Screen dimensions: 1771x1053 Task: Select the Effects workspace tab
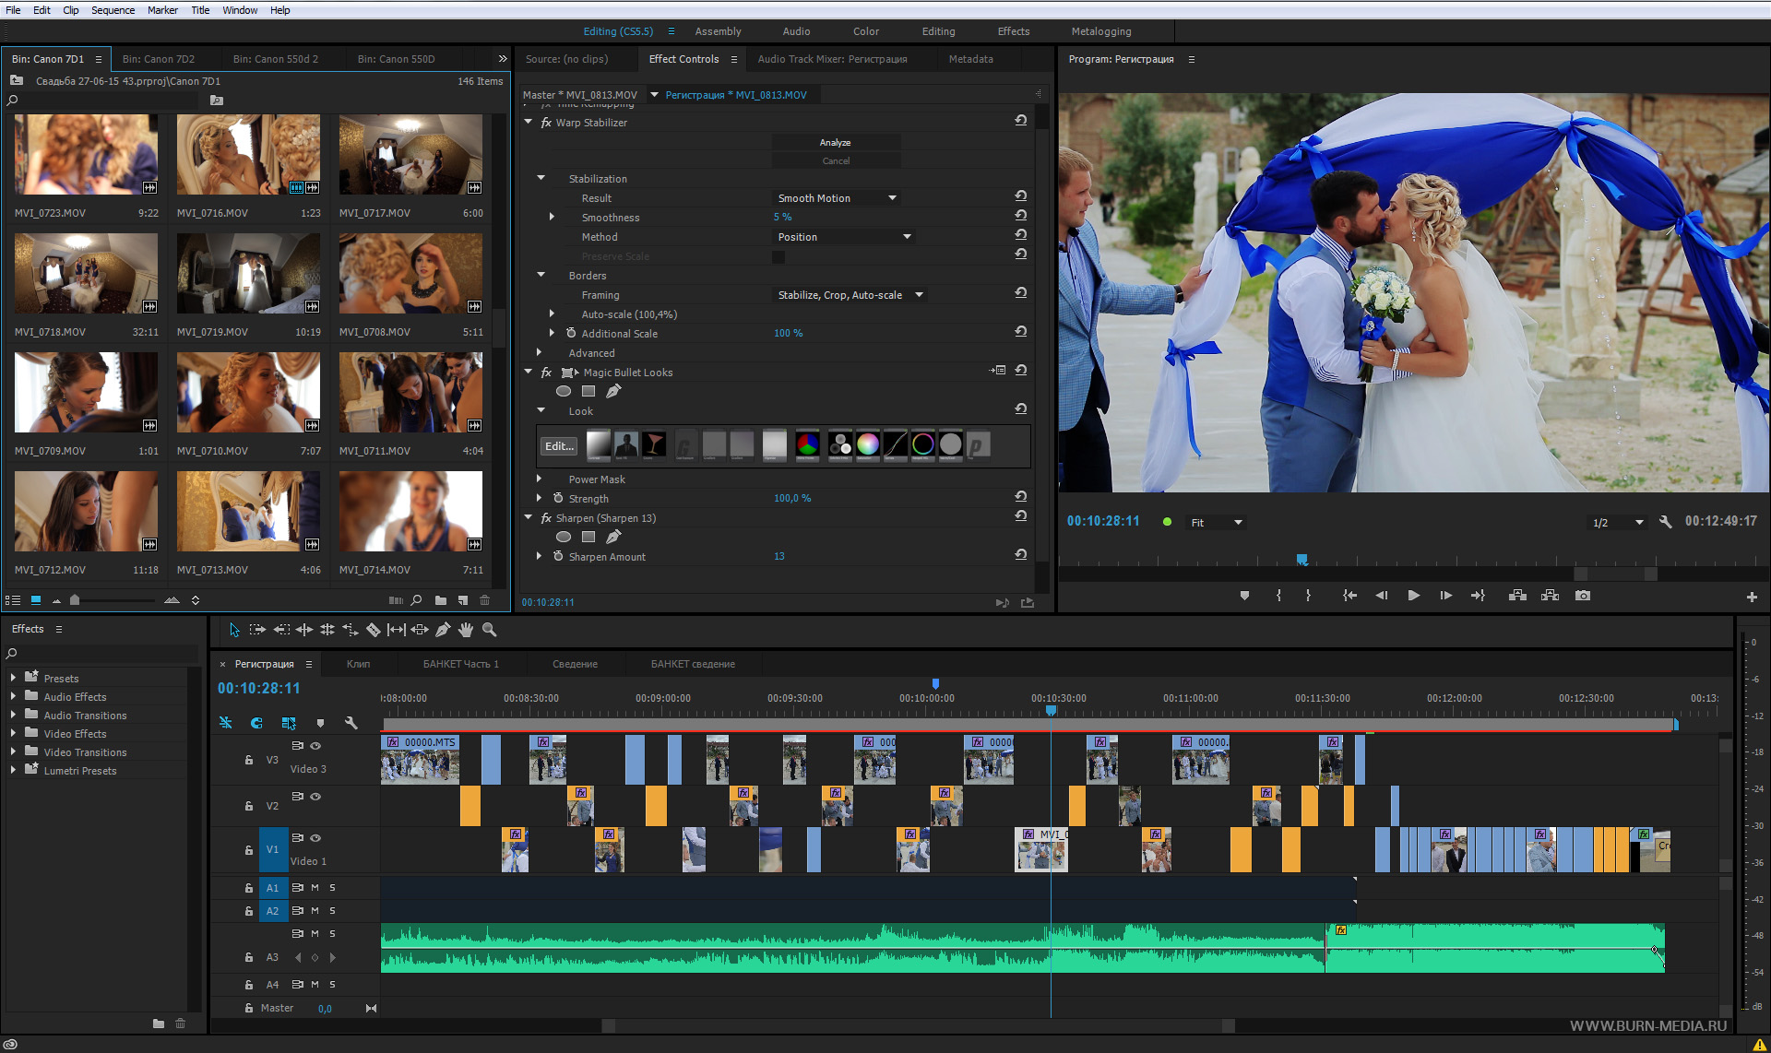pyautogui.click(x=1012, y=31)
